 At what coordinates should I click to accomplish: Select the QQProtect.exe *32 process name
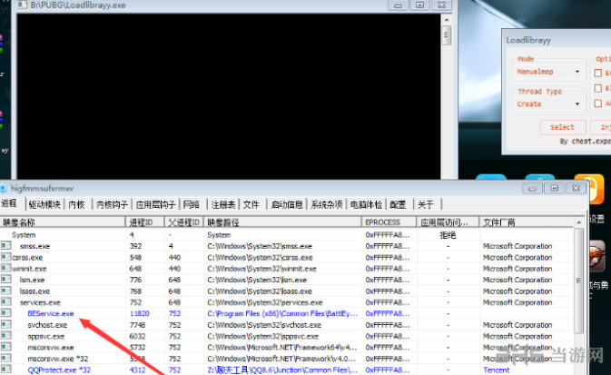pyautogui.click(x=59, y=370)
